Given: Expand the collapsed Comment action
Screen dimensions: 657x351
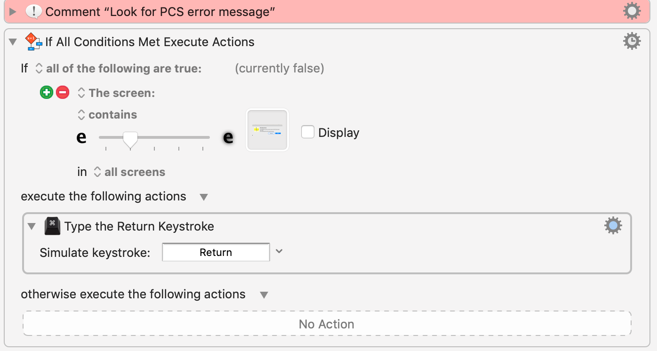Looking at the screenshot, I should tap(13, 11).
